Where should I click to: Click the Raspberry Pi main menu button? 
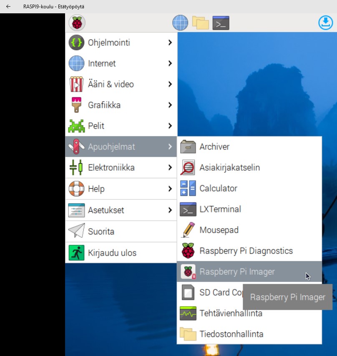click(x=77, y=23)
